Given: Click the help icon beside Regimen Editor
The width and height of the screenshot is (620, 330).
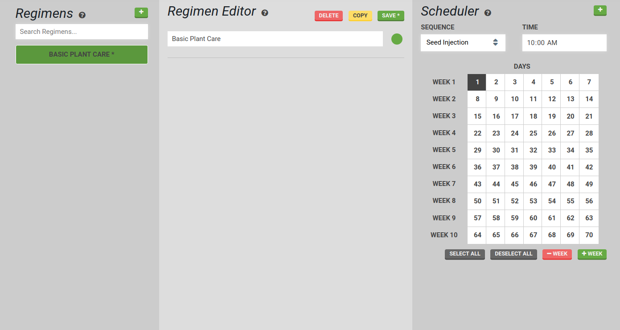Looking at the screenshot, I should pos(265,13).
